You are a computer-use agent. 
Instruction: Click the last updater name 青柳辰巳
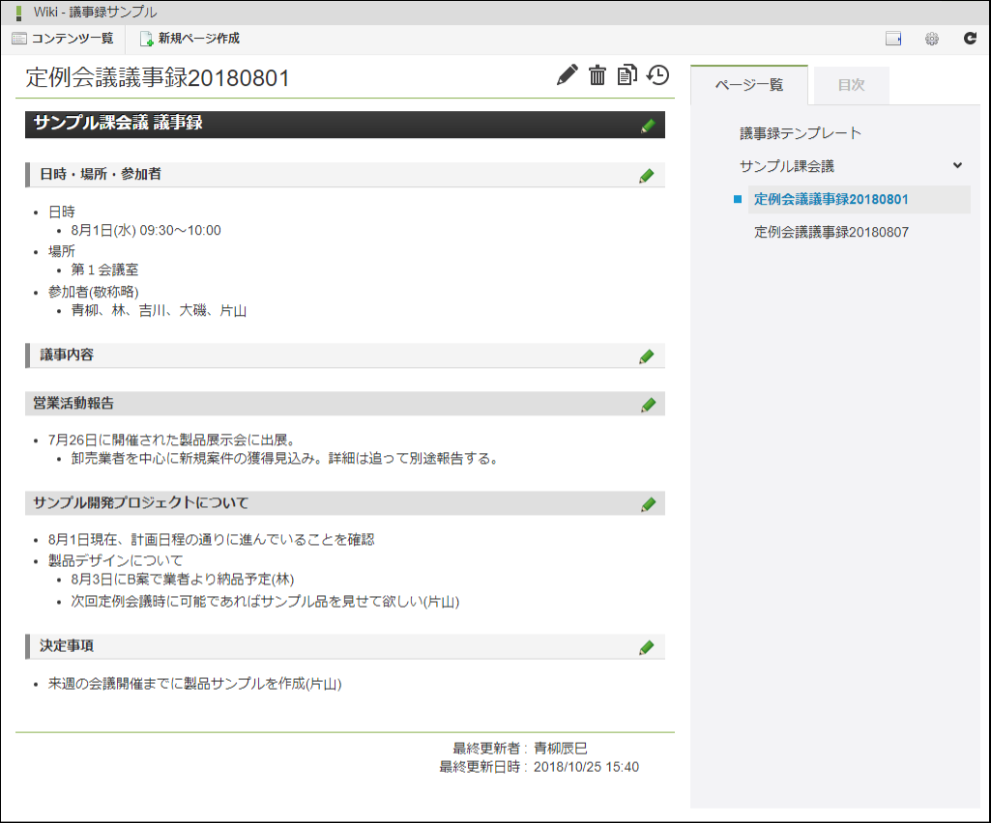pyautogui.click(x=561, y=749)
